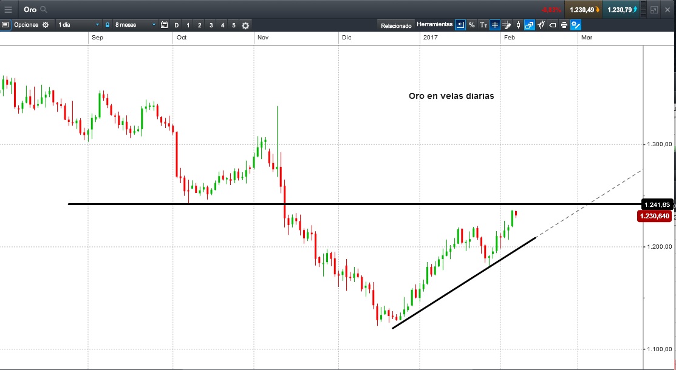This screenshot has width=676, height=370.
Task: Toggle the drawing settings gear-pencil icon
Action: click(576, 25)
